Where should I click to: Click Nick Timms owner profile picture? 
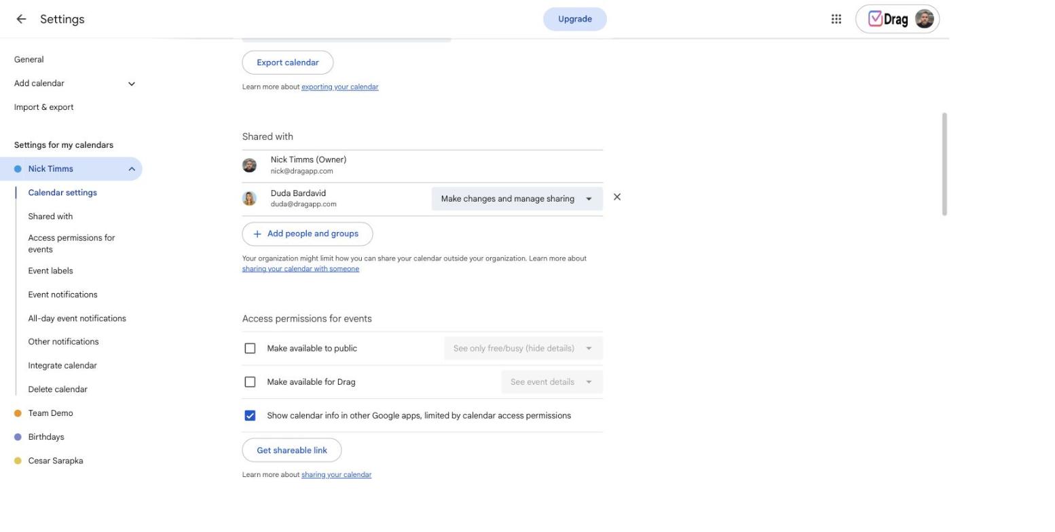(x=250, y=166)
